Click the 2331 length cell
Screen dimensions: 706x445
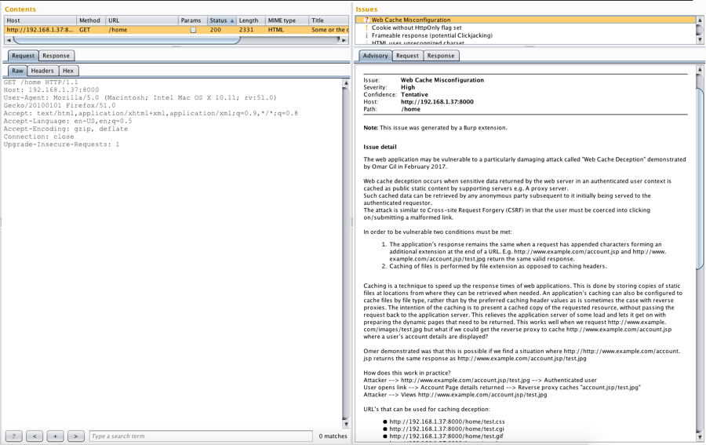click(250, 30)
